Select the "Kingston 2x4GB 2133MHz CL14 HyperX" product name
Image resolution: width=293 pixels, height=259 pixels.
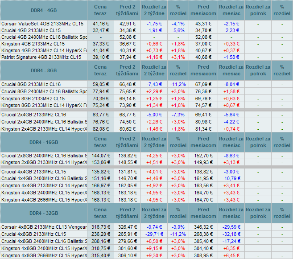coord(44,129)
